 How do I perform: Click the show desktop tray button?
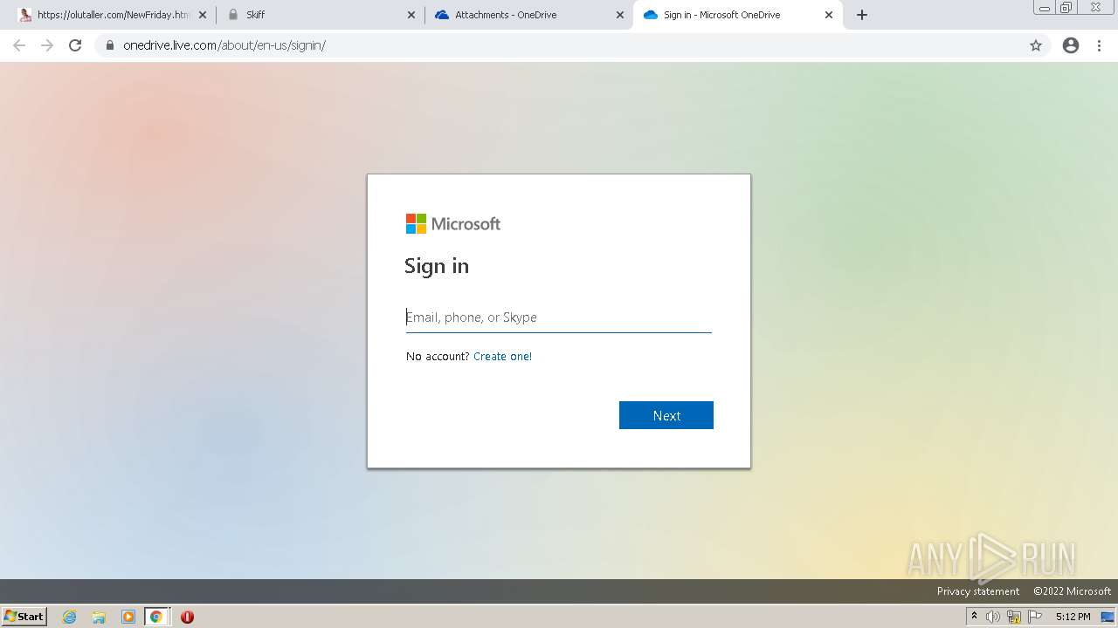(1108, 617)
